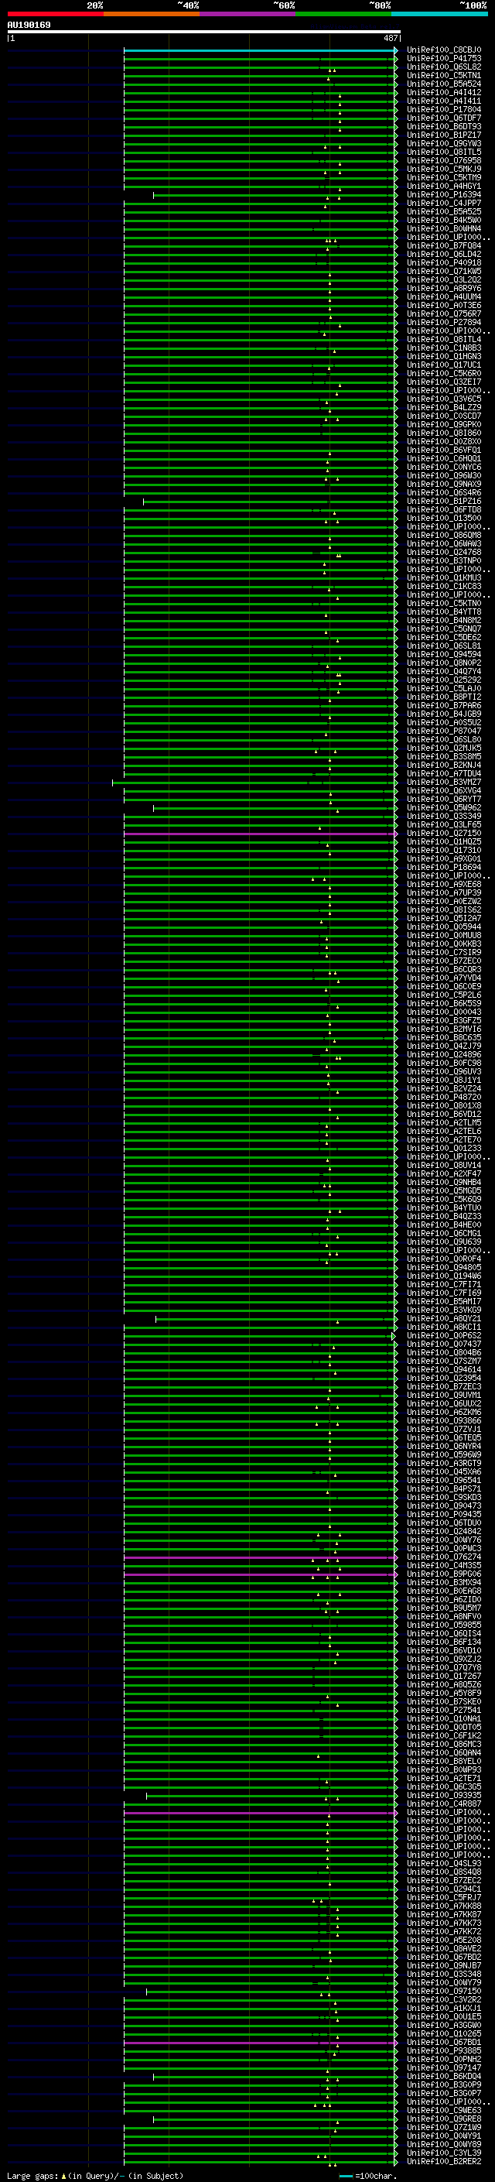The width and height of the screenshot is (495, 2182).
Task: Click the cyan alignment bar for UniRef100_C8CBJ0
Action: 261,51
